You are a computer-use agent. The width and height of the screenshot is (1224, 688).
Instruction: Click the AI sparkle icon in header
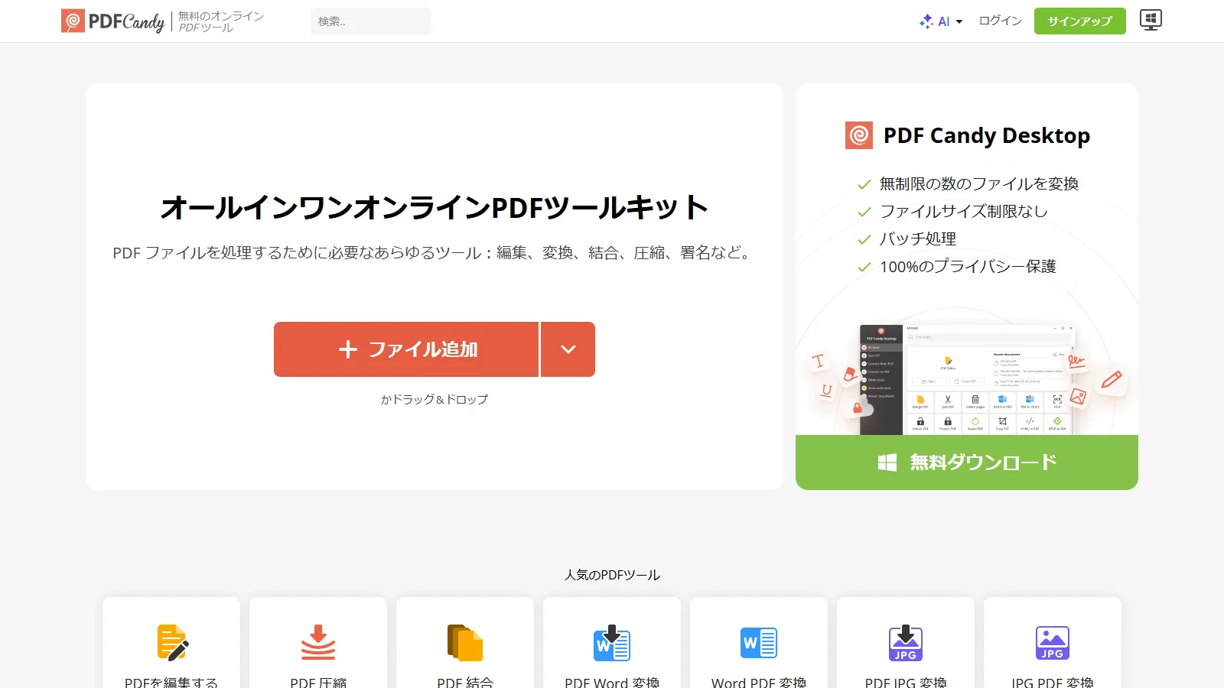coord(926,21)
